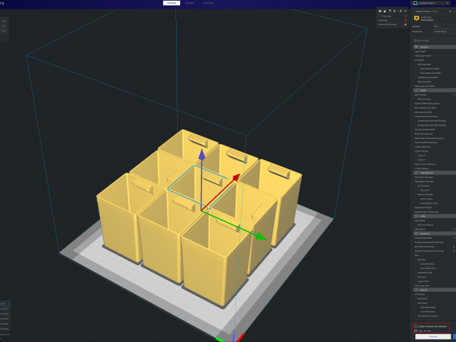Collapse the view legend panel chevron
456x342 pixels.
point(405,16)
